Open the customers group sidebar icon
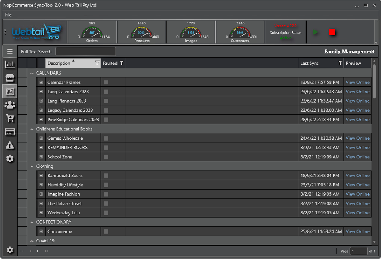The width and height of the screenshot is (381, 259). [x=10, y=105]
